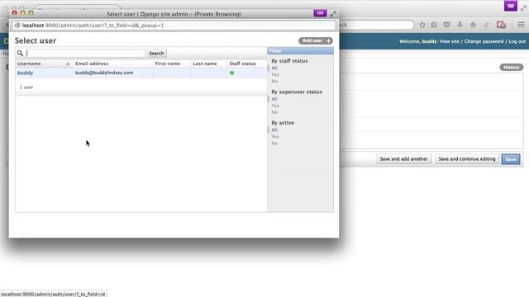Click the search magnifier icon in popup
529x297 pixels.
[x=20, y=53]
